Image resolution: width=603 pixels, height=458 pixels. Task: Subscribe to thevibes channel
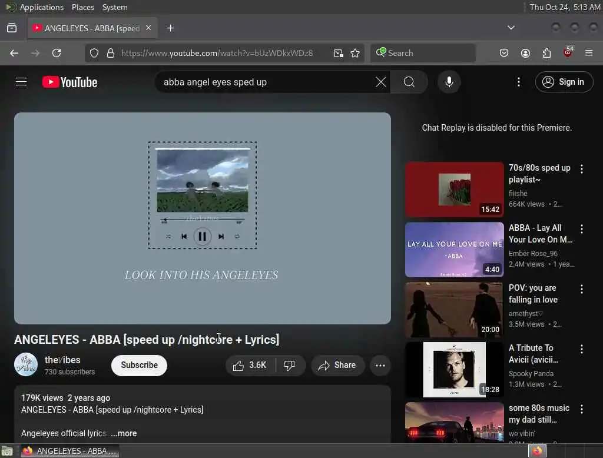139,365
